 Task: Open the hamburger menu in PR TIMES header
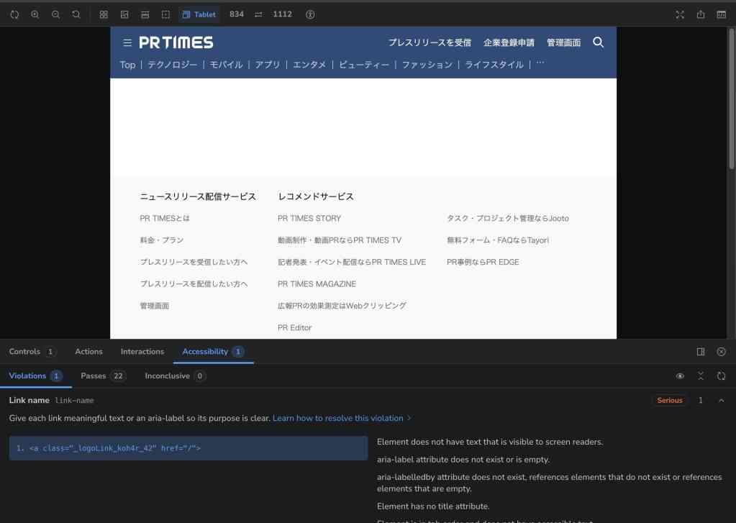(x=127, y=43)
